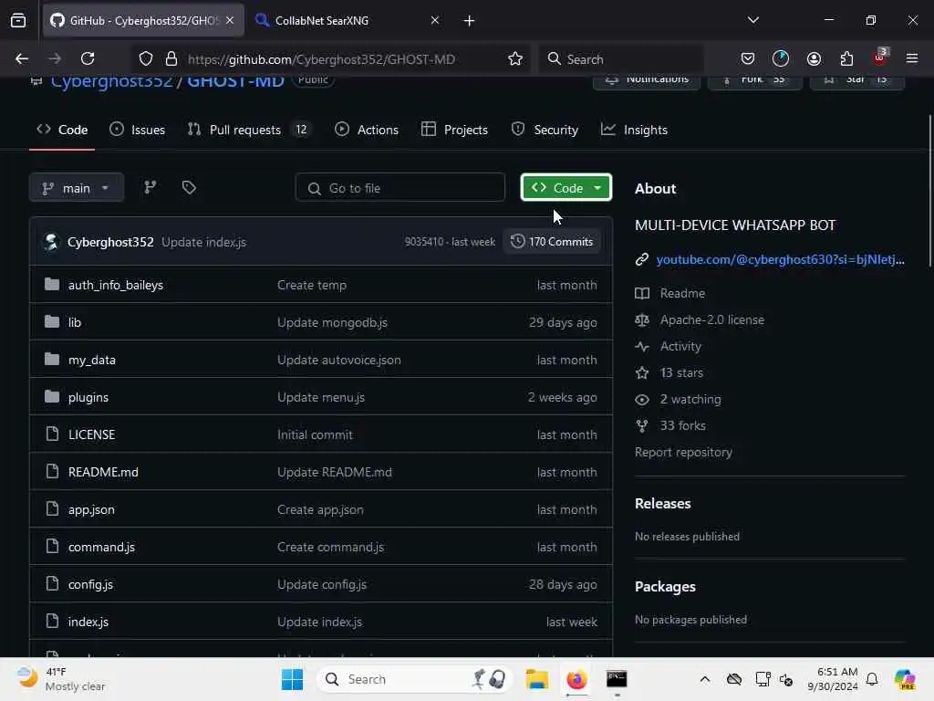Viewport: 934px width, 701px height.
Task: Open Firefox account profile icon
Action: click(x=814, y=58)
